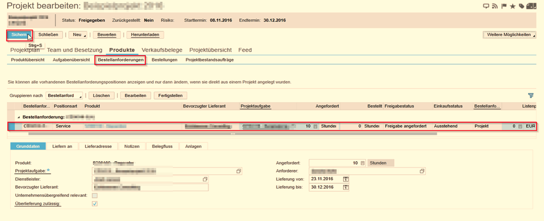The height and width of the screenshot is (221, 544).
Task: Click Bearbeiten above the table
Action: pyautogui.click(x=135, y=96)
